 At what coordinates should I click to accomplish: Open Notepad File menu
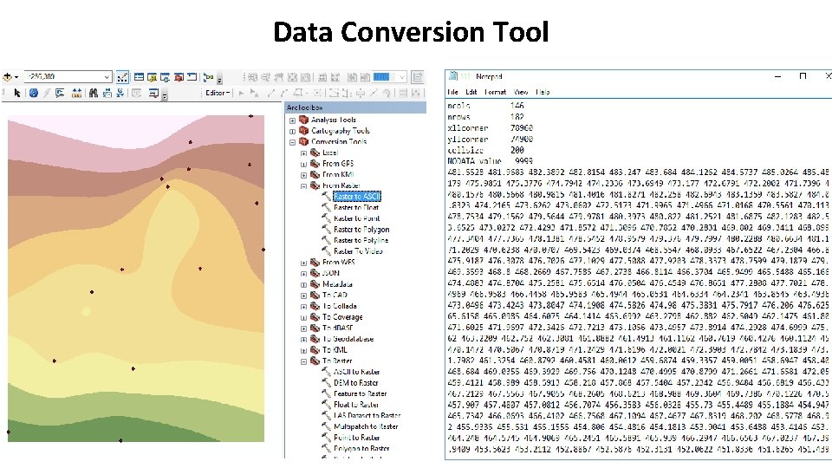[x=452, y=92]
